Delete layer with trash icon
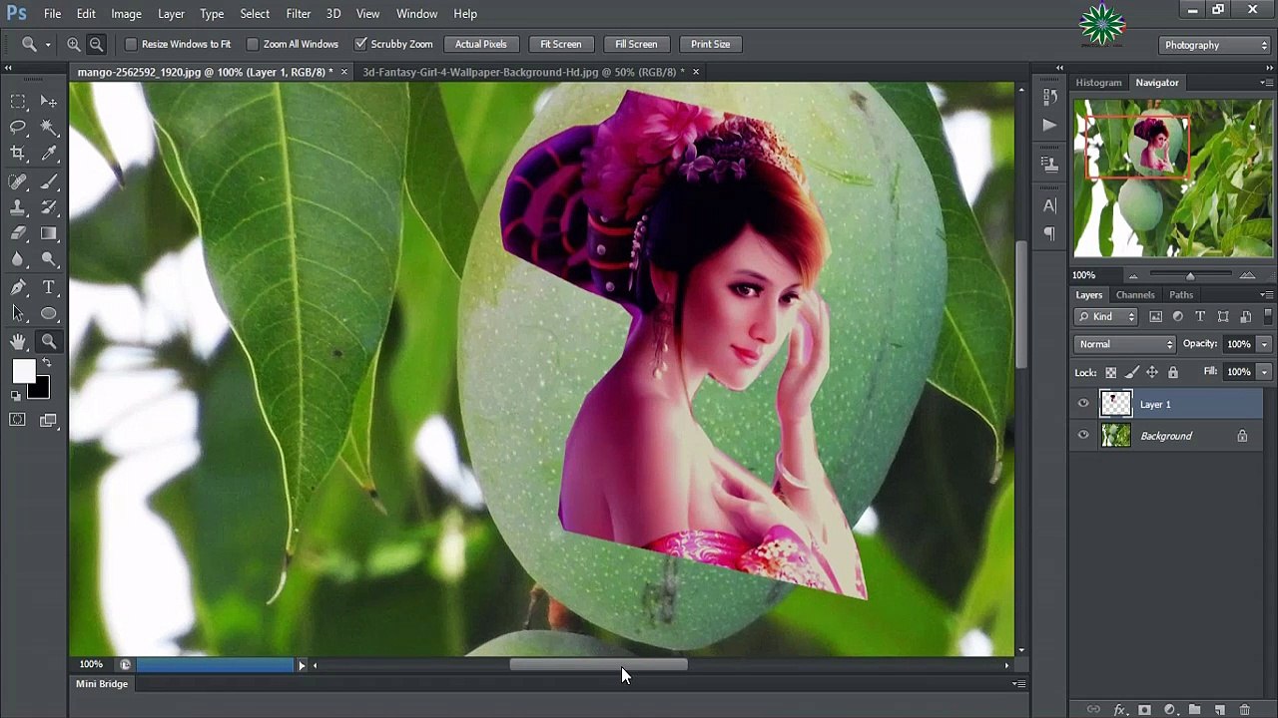This screenshot has height=718, width=1278. (x=1244, y=710)
